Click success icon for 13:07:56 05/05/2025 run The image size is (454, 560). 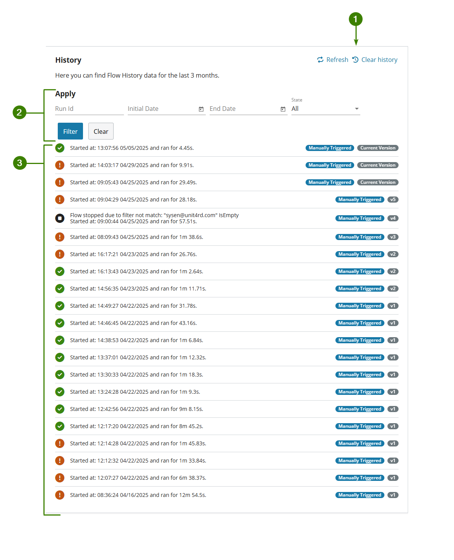pos(60,148)
